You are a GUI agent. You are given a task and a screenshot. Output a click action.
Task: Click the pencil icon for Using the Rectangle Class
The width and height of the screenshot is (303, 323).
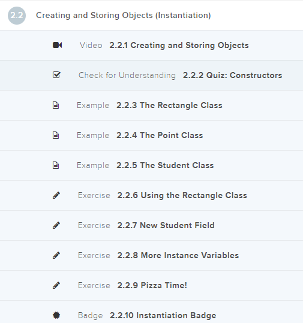[x=56, y=195]
